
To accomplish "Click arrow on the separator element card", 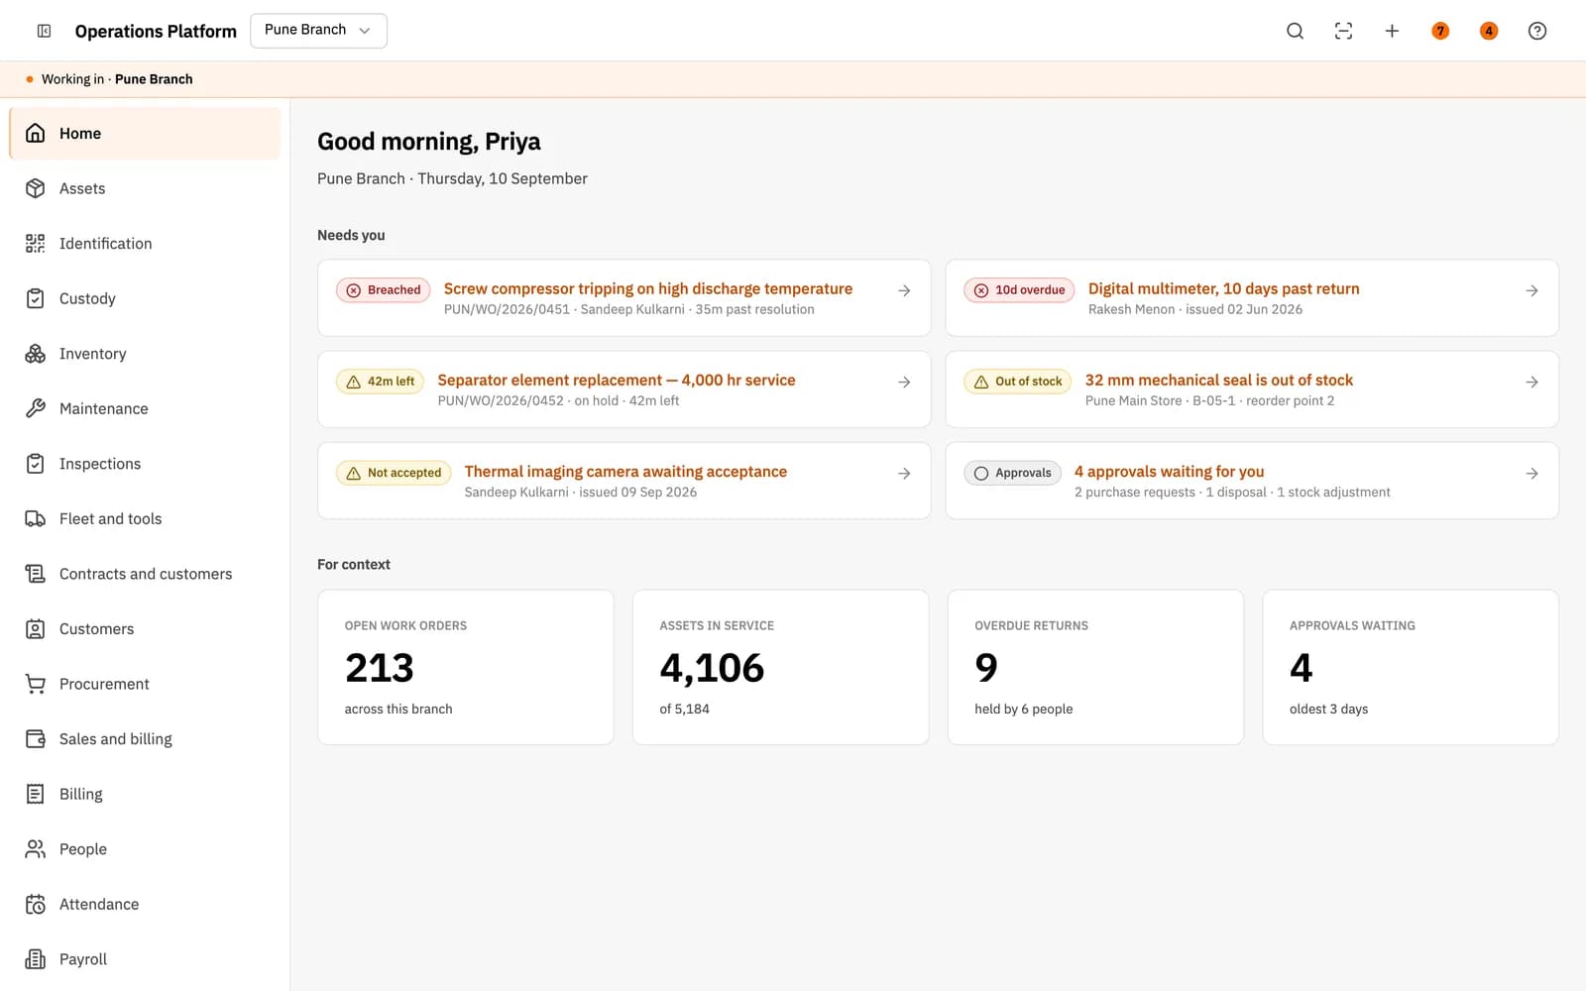I will click(904, 382).
